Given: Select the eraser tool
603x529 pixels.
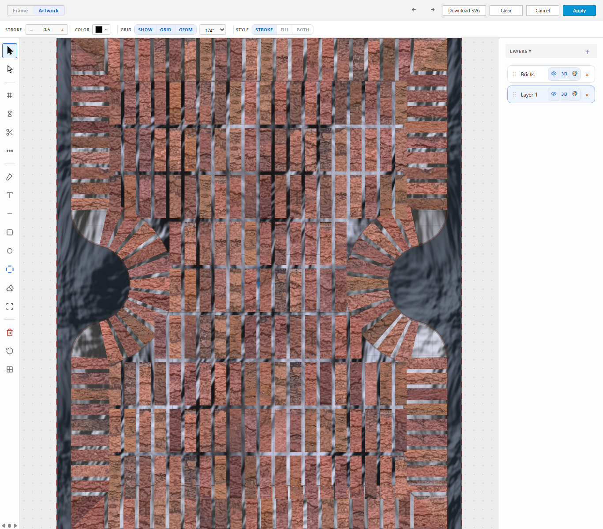Looking at the screenshot, I should pyautogui.click(x=10, y=288).
